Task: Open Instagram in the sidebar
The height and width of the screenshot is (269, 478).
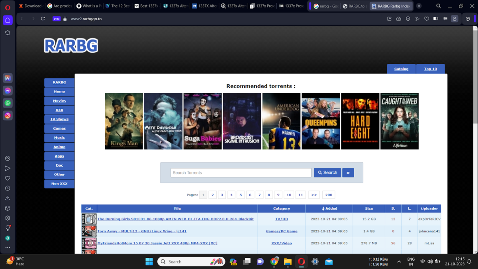Action: coord(8,115)
